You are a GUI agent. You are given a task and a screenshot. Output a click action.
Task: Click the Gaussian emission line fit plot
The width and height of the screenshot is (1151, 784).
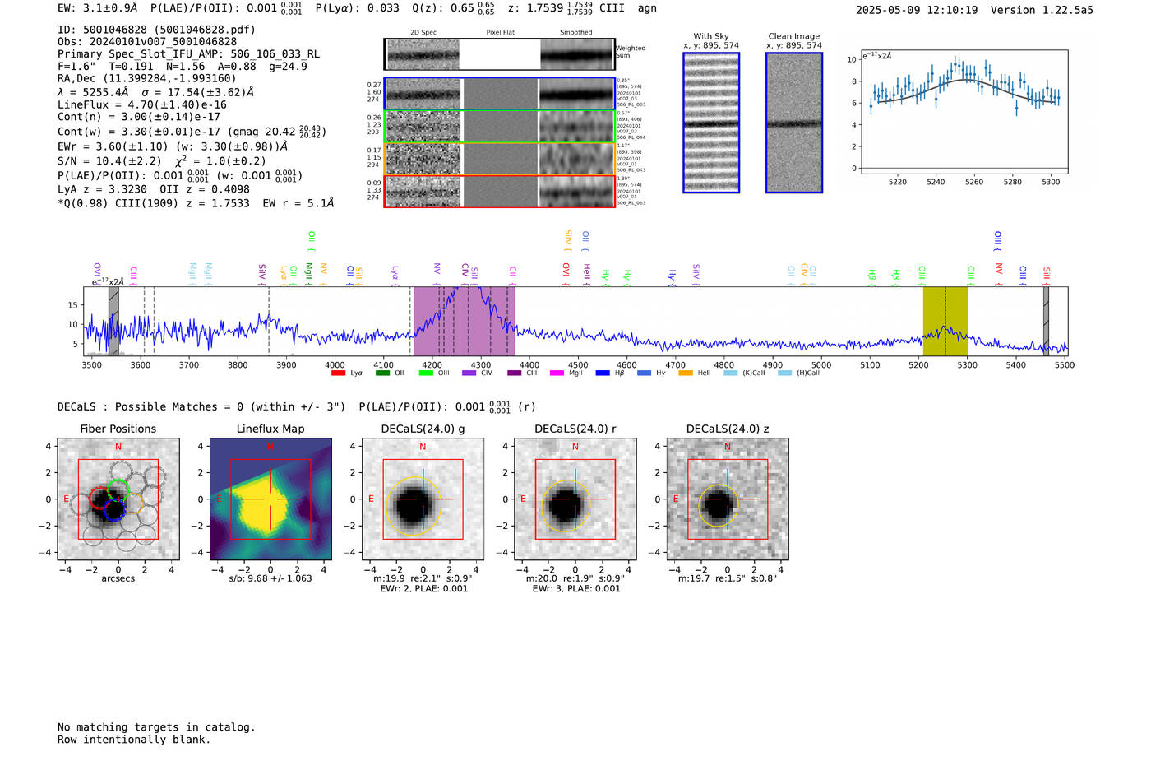[x=964, y=112]
